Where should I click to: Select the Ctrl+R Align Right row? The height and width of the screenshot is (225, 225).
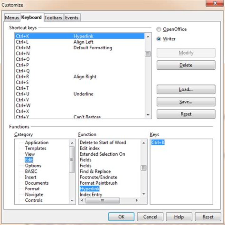(x=80, y=77)
